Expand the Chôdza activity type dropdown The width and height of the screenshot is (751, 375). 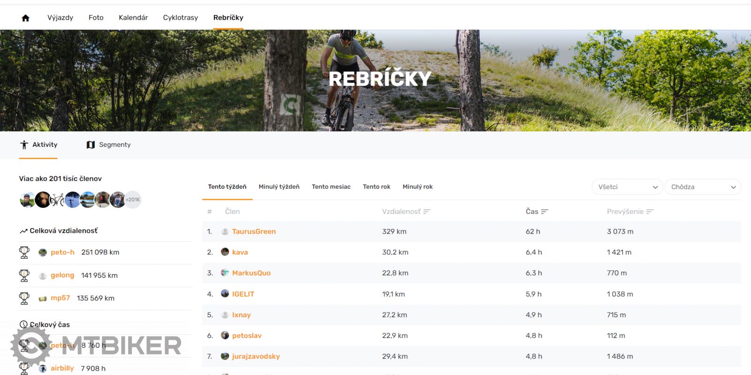click(703, 187)
